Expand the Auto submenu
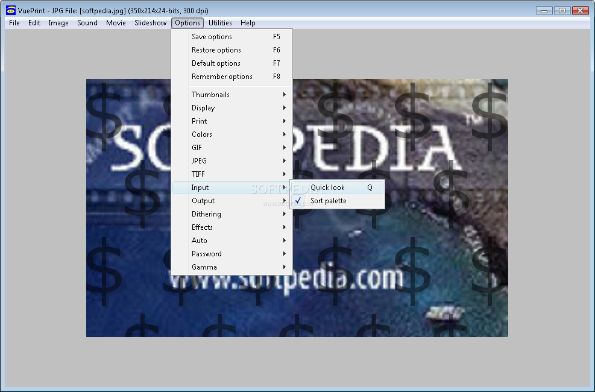 232,241
